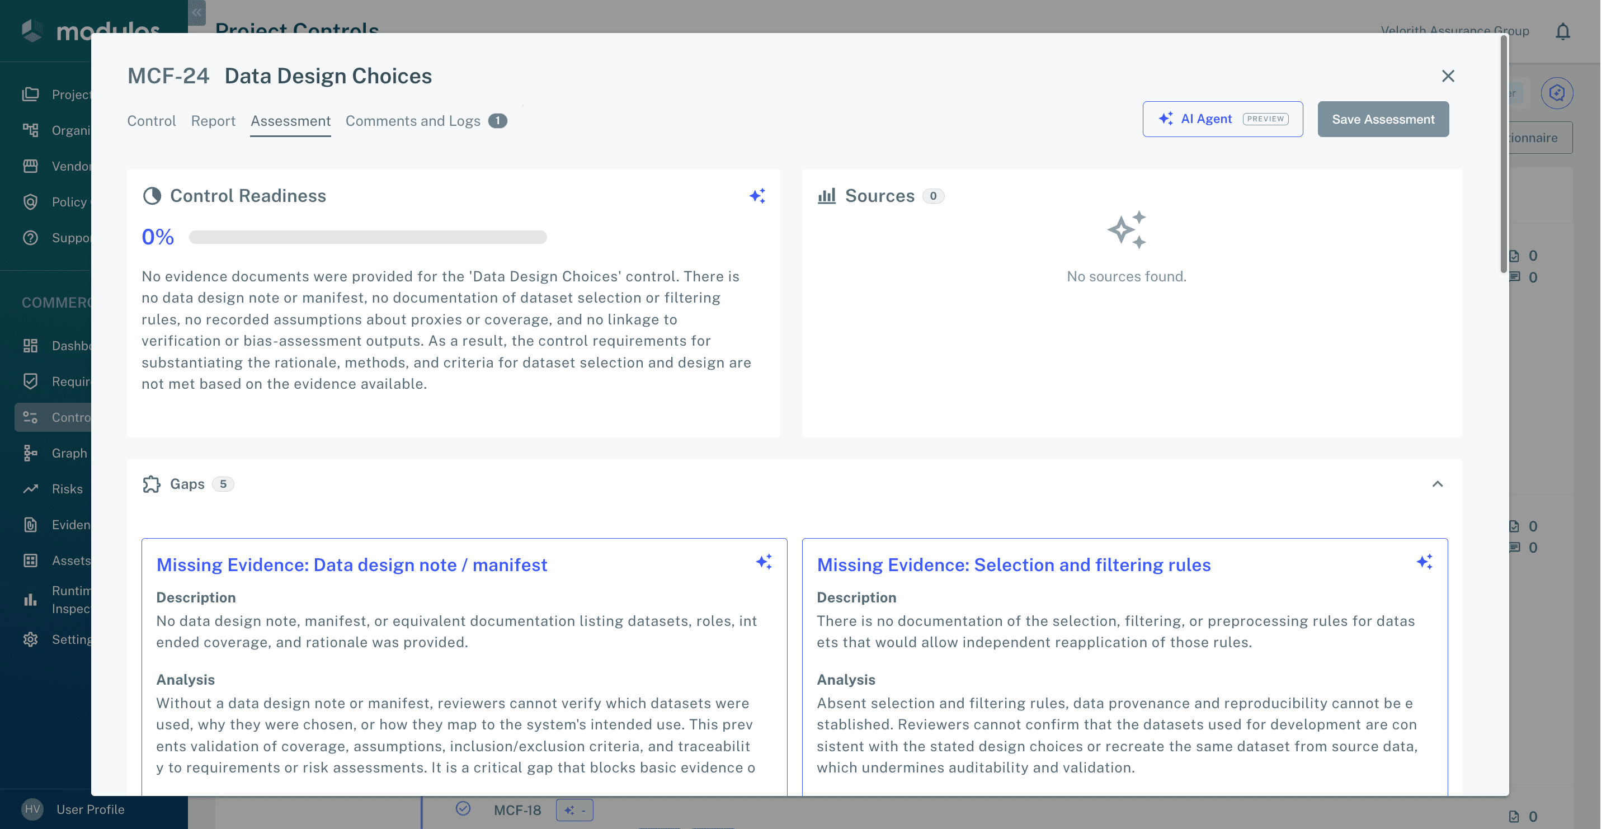This screenshot has width=1611, height=829.
Task: Select the Vendors storefront icon in sidebar
Action: (x=31, y=166)
